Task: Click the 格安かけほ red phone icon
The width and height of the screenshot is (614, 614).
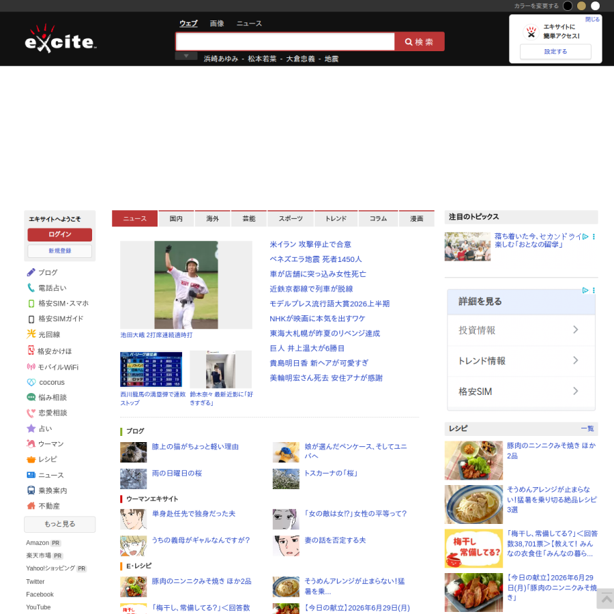Action: click(31, 351)
